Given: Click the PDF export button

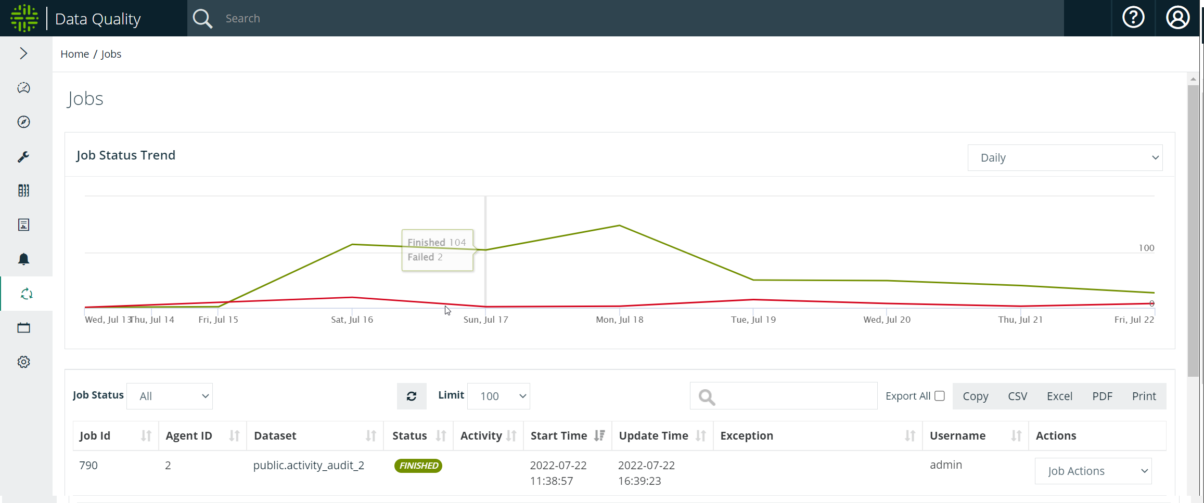Looking at the screenshot, I should (1102, 396).
